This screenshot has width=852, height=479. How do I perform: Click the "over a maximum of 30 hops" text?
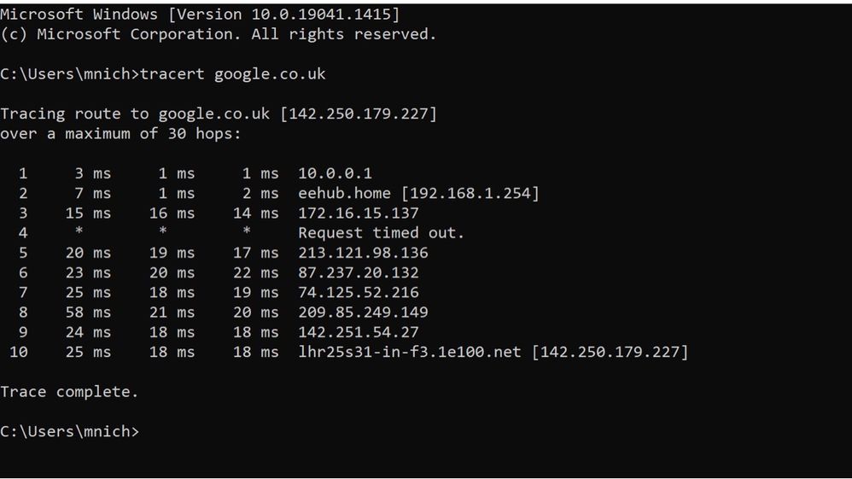tap(120, 134)
